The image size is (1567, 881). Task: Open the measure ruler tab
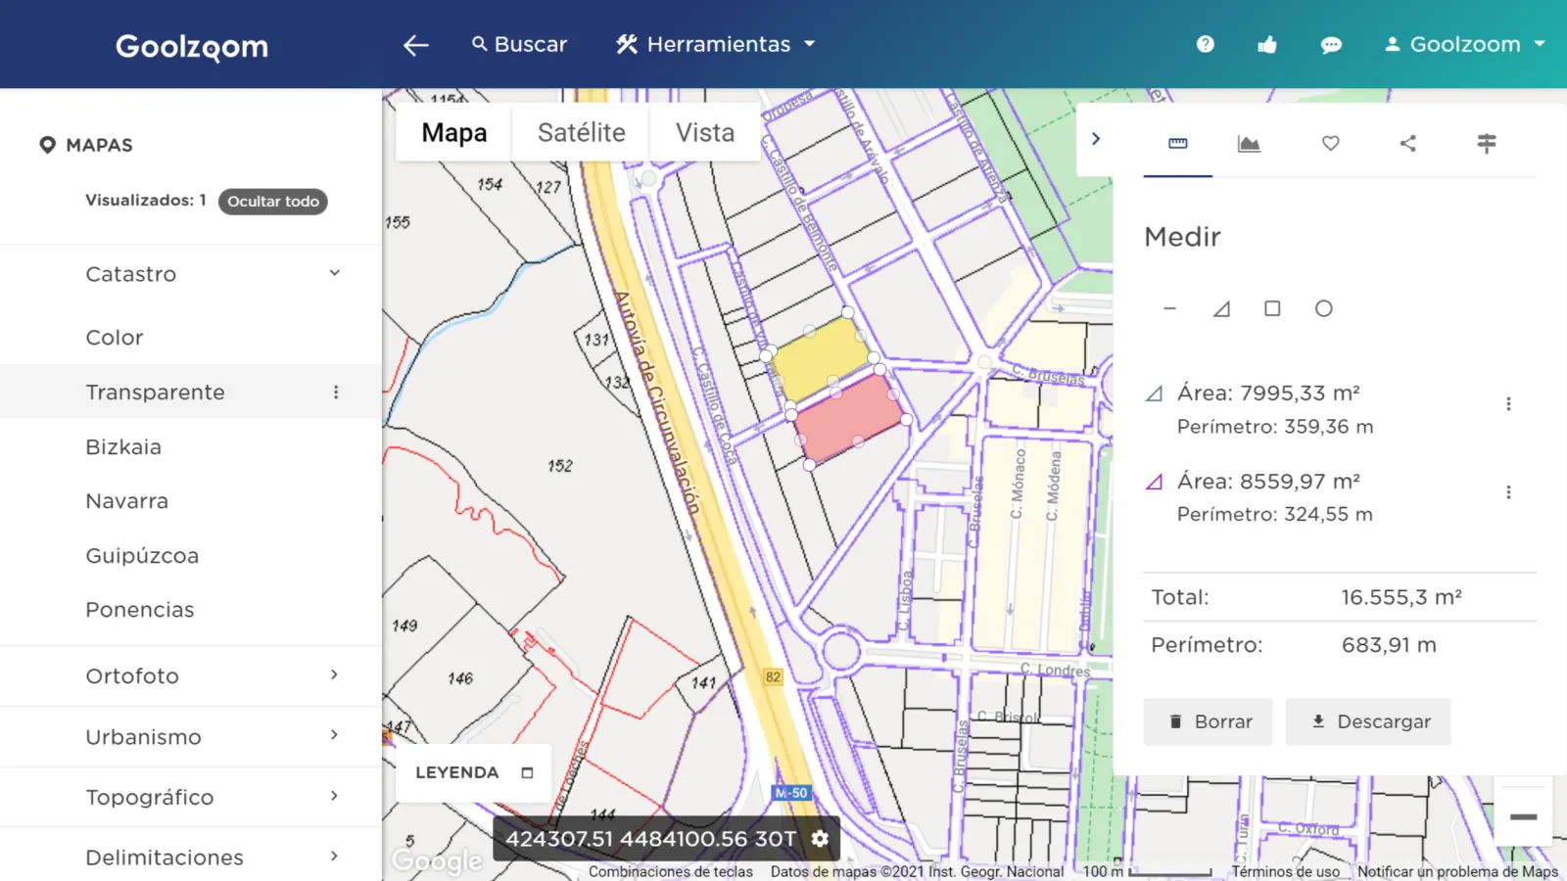click(x=1178, y=144)
